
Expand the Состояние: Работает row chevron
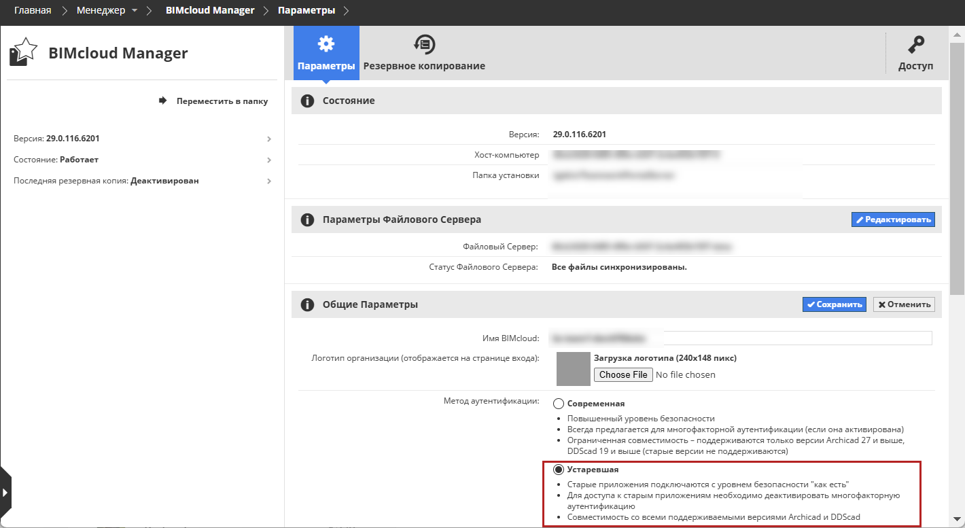(x=269, y=160)
